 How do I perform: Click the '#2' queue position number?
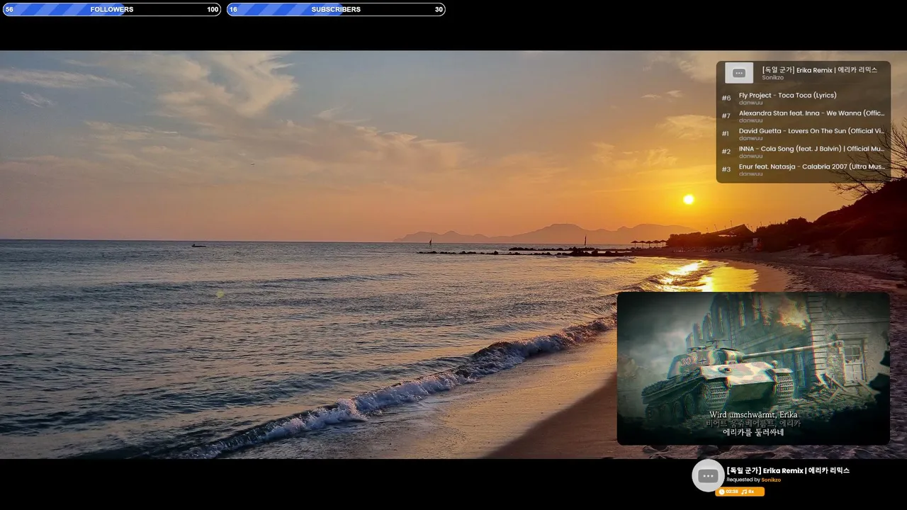726,152
